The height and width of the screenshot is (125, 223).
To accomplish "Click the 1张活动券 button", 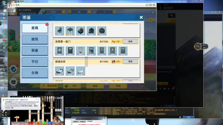I will click(50, 86).
